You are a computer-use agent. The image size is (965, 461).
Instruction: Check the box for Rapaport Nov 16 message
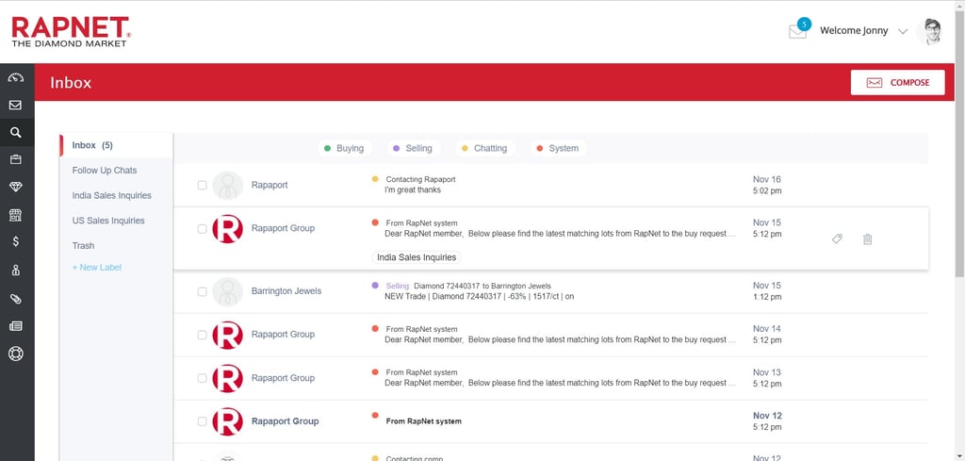203,186
